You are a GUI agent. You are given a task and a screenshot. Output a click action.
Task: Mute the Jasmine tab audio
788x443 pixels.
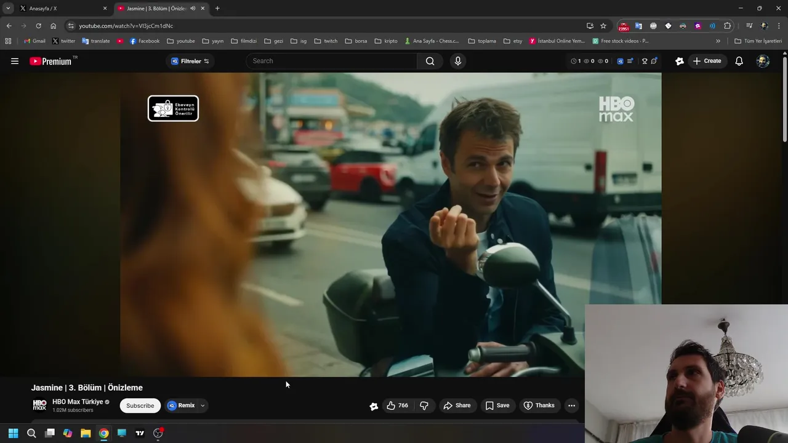[193, 9]
